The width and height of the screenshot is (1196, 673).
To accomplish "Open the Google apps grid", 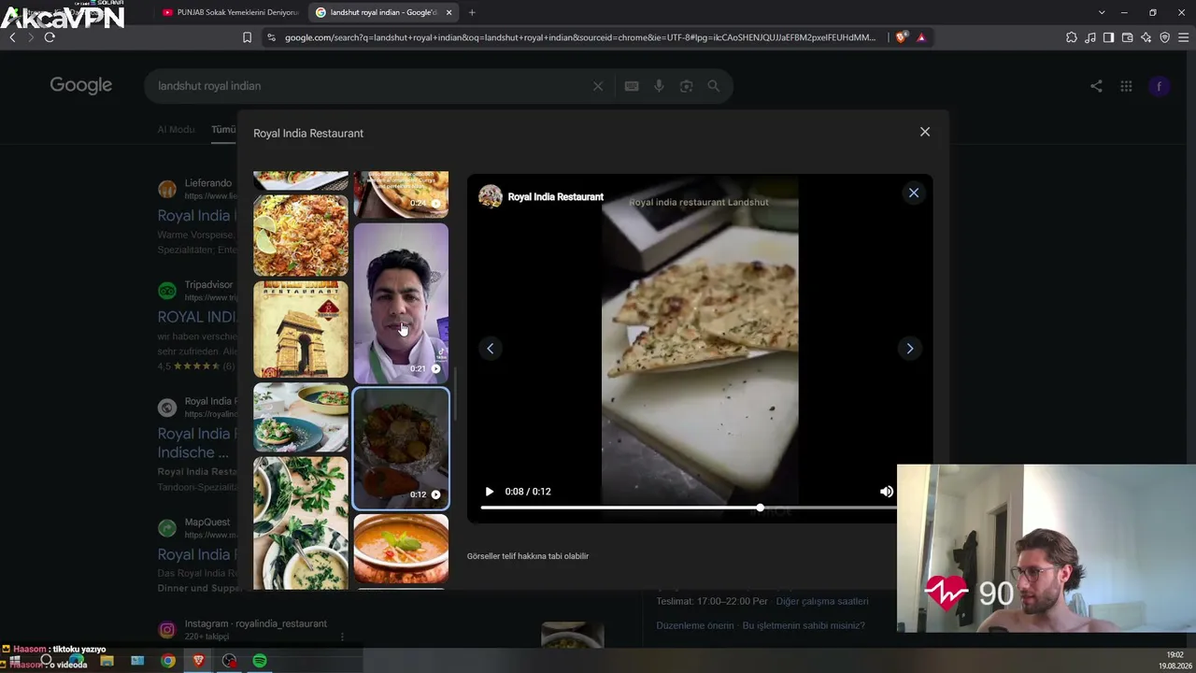I will (1127, 86).
